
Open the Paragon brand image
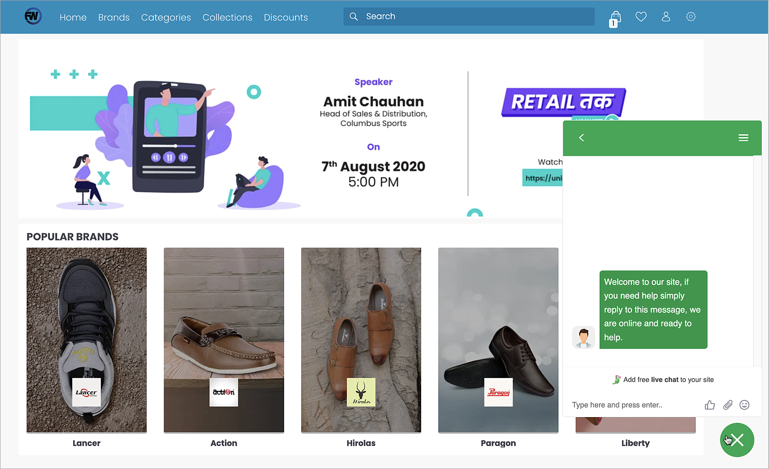(x=498, y=340)
